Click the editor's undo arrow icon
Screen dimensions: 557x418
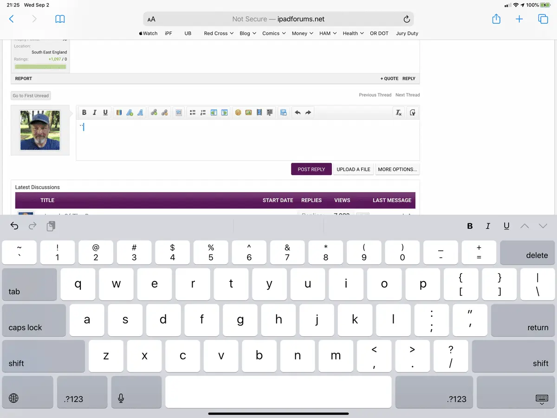click(298, 112)
